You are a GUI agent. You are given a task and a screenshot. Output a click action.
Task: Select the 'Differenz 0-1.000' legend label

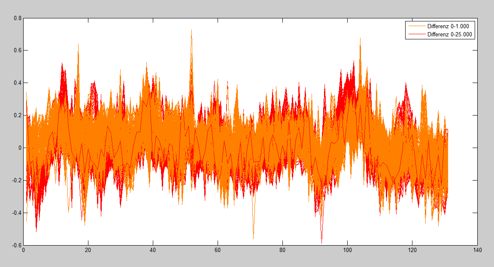pos(448,27)
